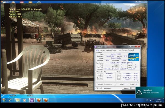Click the Multiplier value x 37.0
Image resolution: width=165 pixels, height=108 pixels.
pyautogui.click(x=109, y=76)
